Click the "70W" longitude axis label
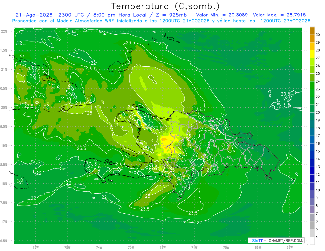Viewport: 325px width, 251px height. pyautogui.click(x=226, y=247)
